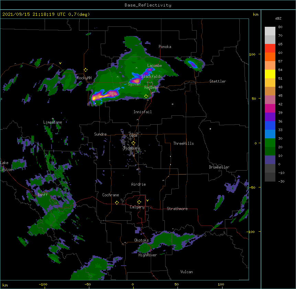Click the dBZ legend heading
This screenshot has height=289, width=296.
[x=278, y=18]
